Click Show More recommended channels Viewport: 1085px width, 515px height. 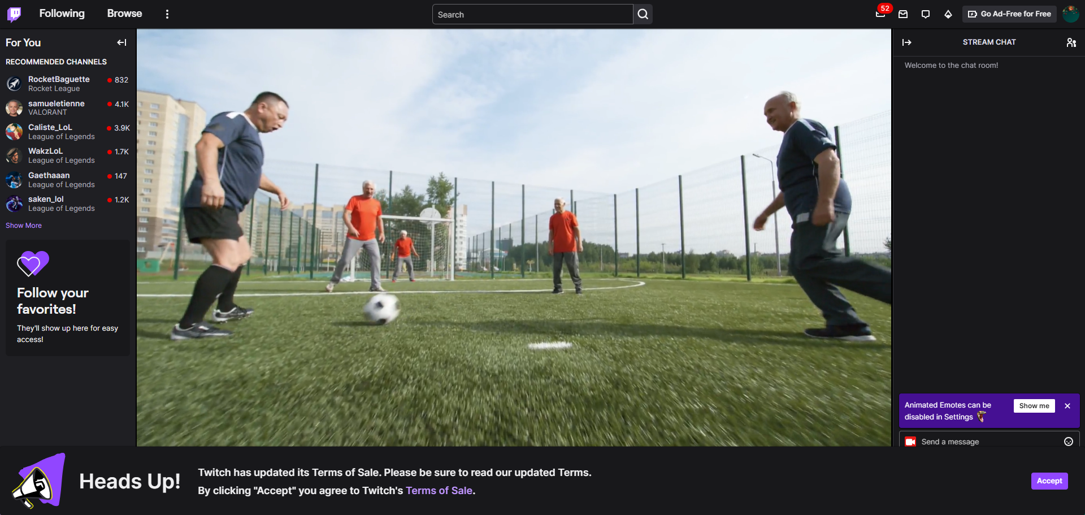coord(24,226)
